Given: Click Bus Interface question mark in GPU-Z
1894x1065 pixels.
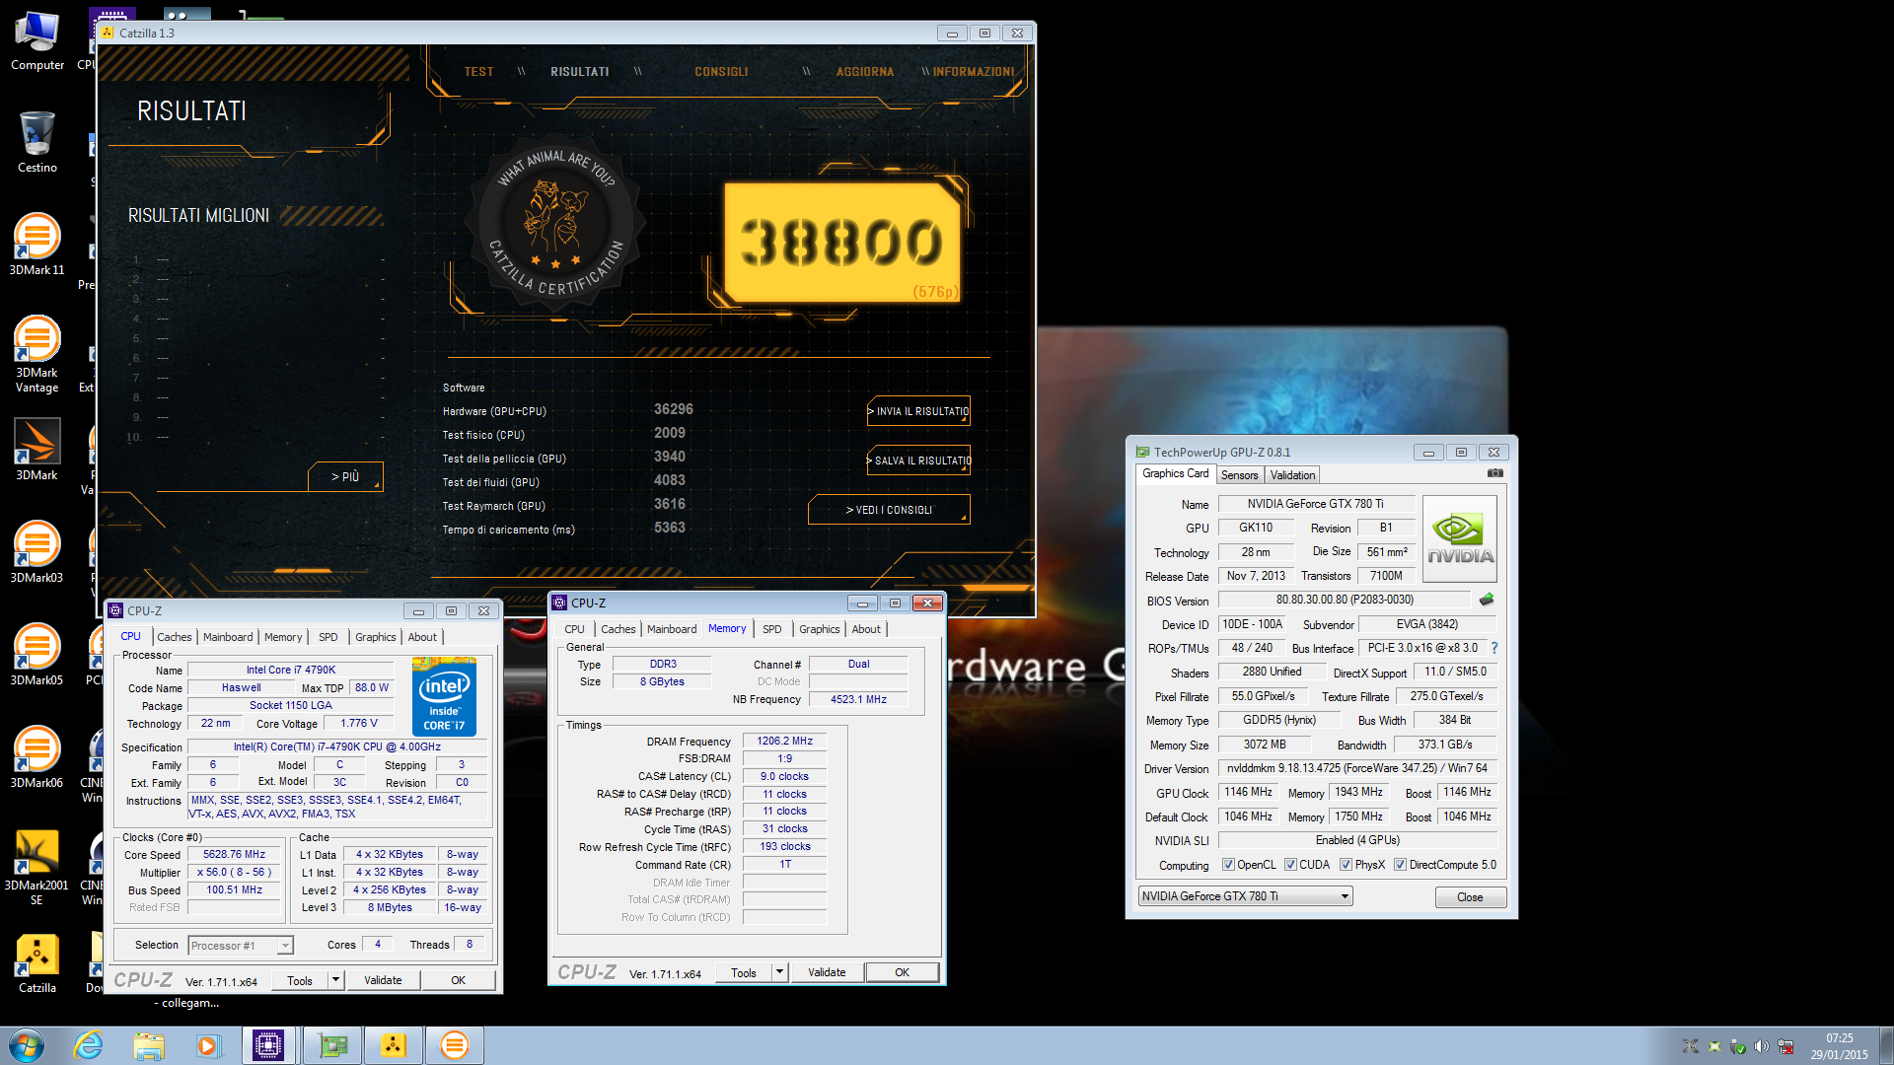Looking at the screenshot, I should point(1494,648).
